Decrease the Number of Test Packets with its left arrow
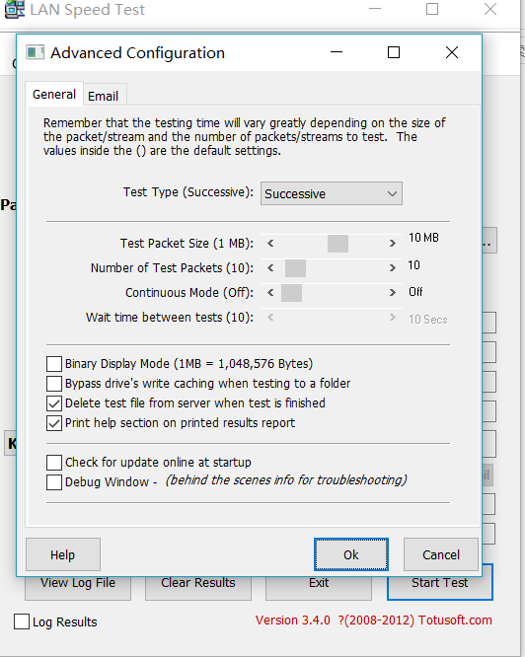The image size is (525, 657). (270, 267)
